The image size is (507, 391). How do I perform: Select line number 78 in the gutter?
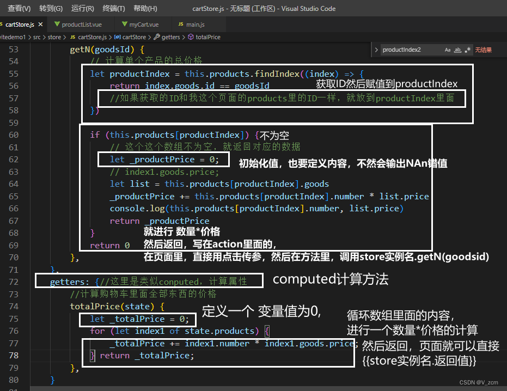pos(13,355)
